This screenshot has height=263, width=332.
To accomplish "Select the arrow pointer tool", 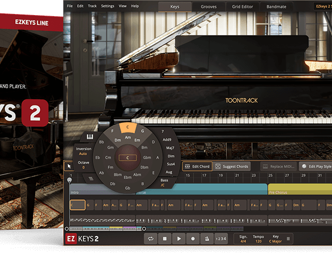I will pos(69,166).
